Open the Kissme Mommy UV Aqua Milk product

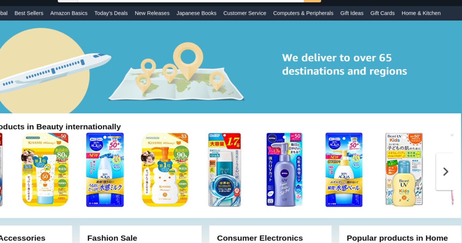(x=45, y=169)
